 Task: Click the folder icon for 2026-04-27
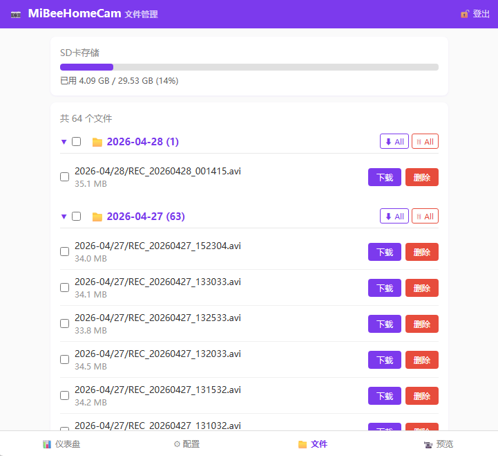point(97,217)
